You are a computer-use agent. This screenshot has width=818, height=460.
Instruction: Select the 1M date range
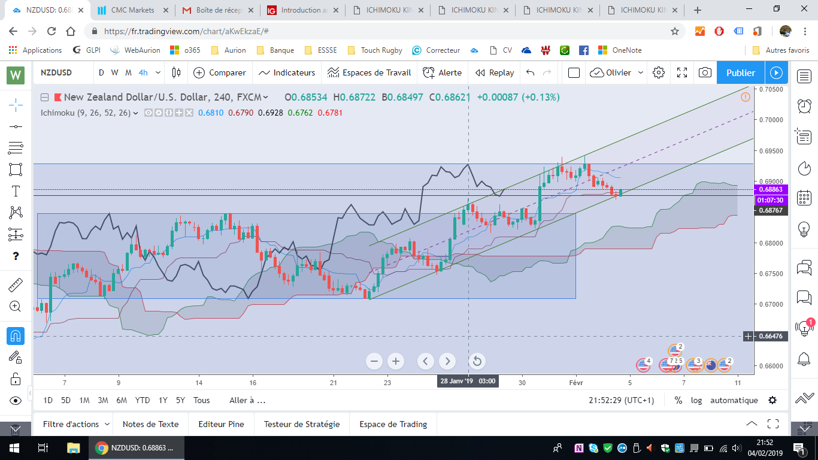[84, 400]
